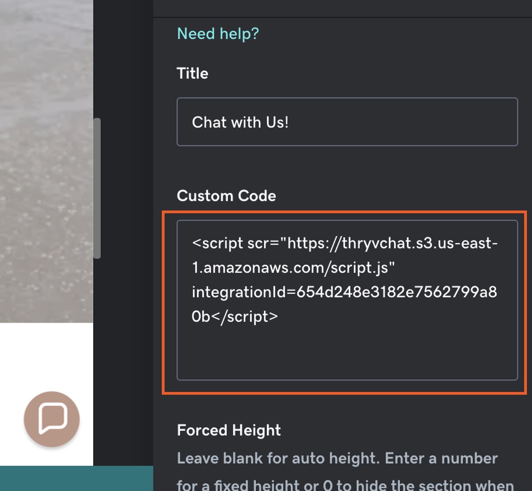Select the beach image in preview
Screen dimensions: 532x491
pyautogui.click(x=46, y=161)
